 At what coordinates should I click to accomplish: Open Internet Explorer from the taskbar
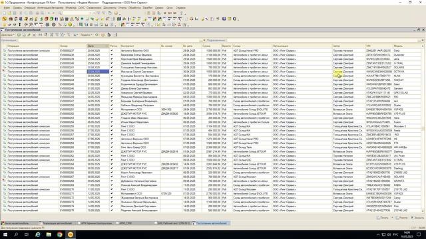coord(38,234)
